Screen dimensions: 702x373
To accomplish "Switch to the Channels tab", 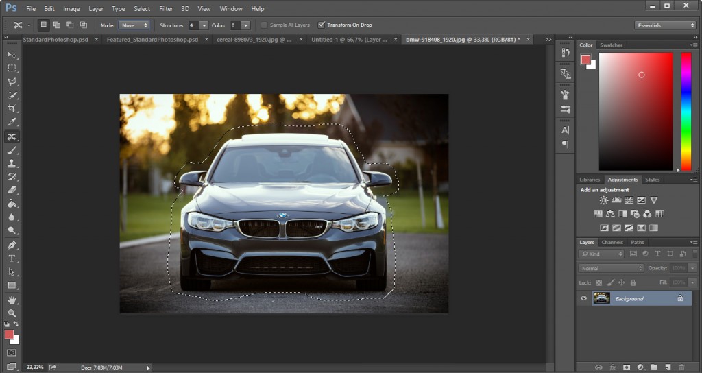I will (x=612, y=242).
